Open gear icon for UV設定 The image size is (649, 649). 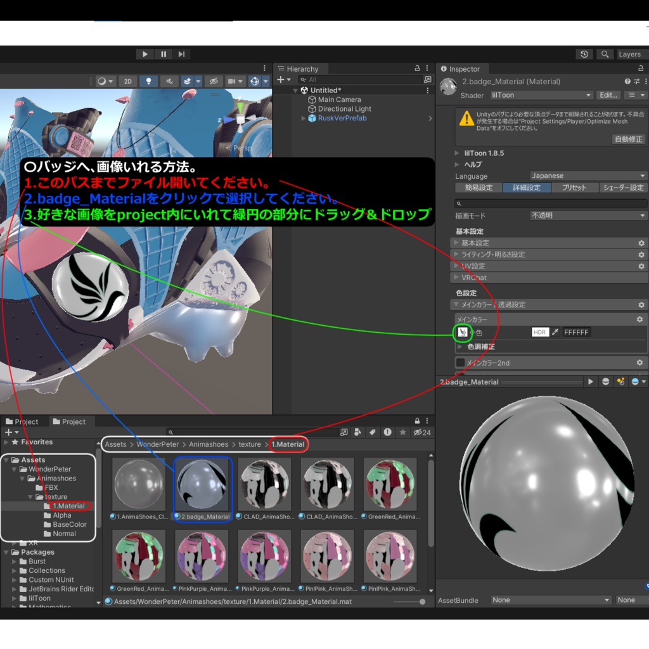tap(641, 266)
